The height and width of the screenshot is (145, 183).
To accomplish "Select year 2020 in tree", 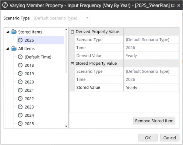I will click(x=29, y=82).
